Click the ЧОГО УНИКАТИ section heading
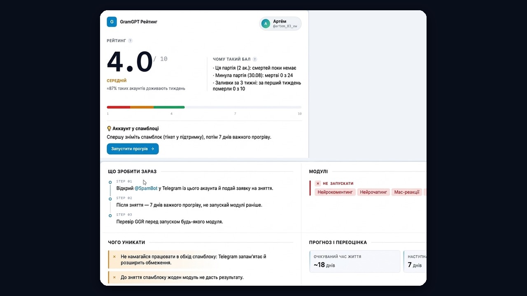The width and height of the screenshot is (527, 296). 126,243
